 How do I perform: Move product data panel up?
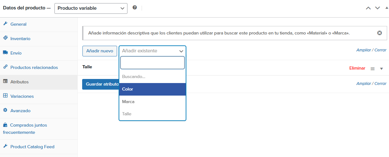pyautogui.click(x=368, y=8)
